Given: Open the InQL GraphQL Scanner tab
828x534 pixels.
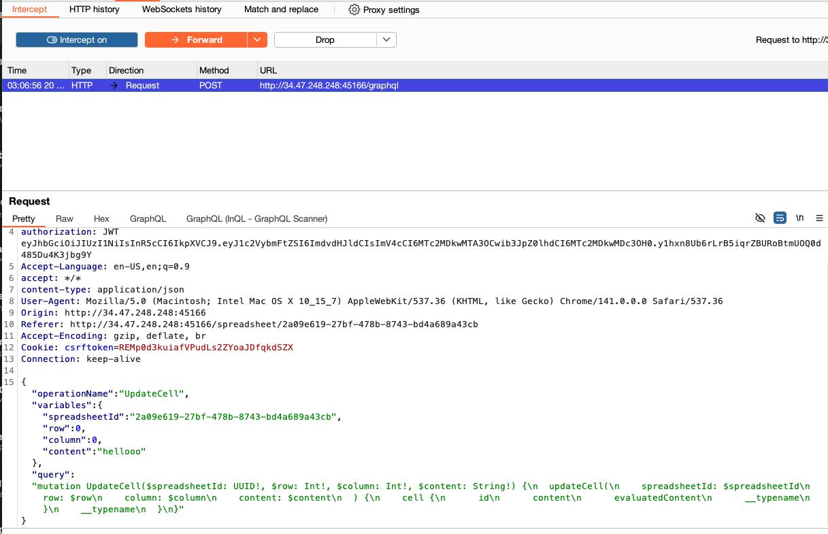Looking at the screenshot, I should [256, 218].
